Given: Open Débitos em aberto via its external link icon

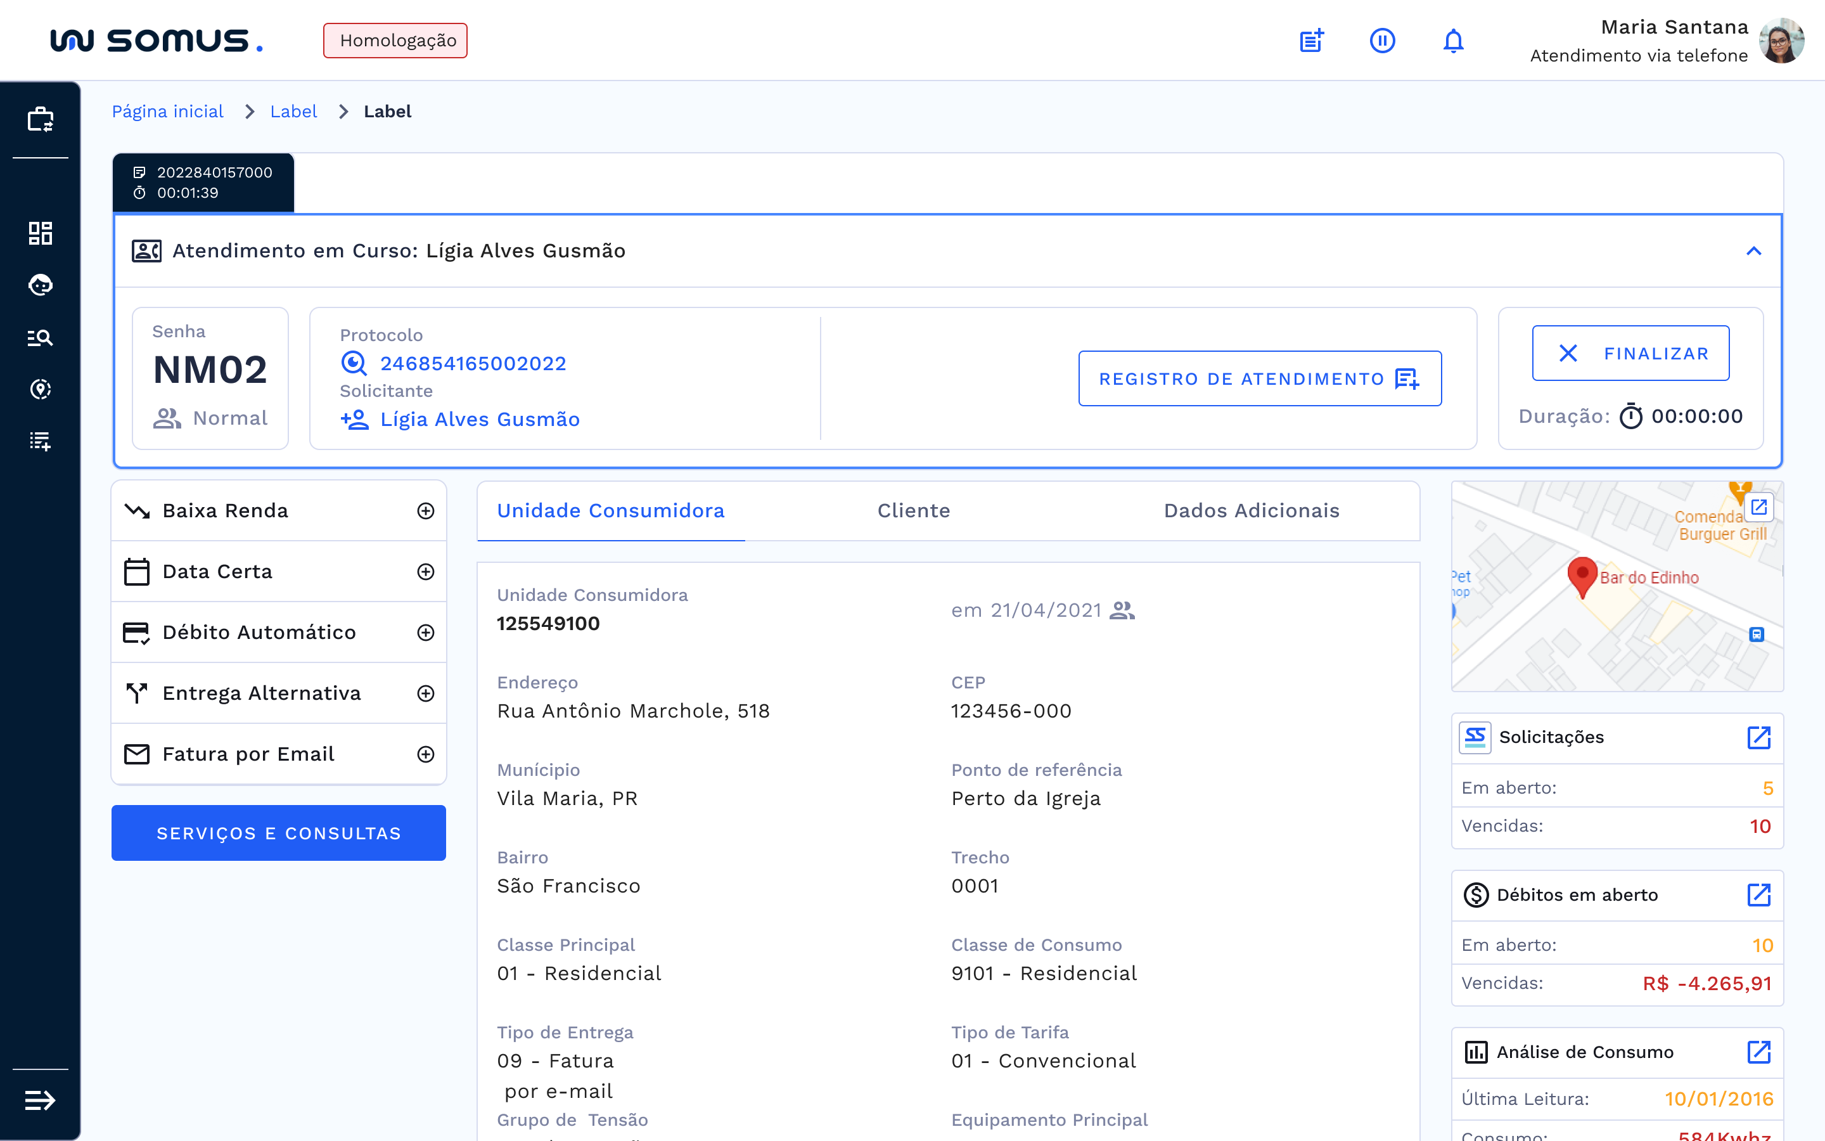Looking at the screenshot, I should pyautogui.click(x=1759, y=895).
